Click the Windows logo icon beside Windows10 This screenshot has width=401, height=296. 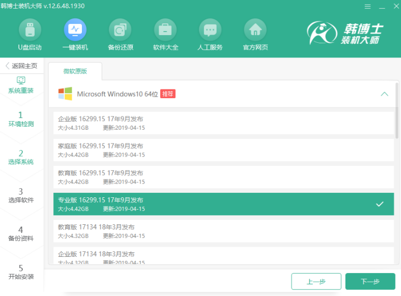65,94
